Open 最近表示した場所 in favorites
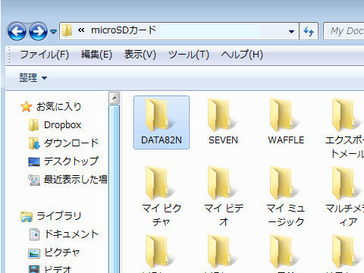The image size is (364, 273). coord(76,180)
